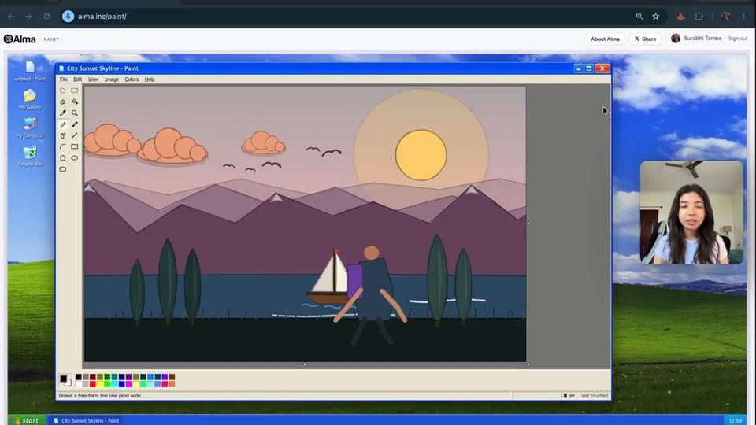Select the rectangular Select tool
Image resolution: width=756 pixels, height=425 pixels.
(75, 90)
